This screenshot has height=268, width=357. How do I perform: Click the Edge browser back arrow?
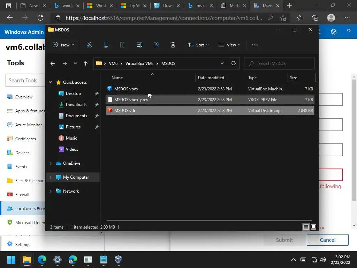pos(9,18)
